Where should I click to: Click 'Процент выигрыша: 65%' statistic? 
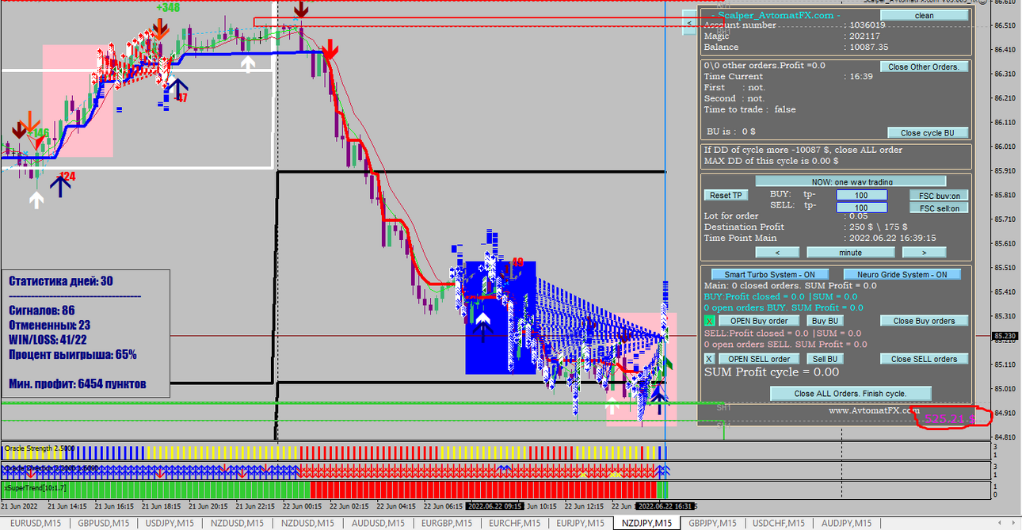coord(73,354)
